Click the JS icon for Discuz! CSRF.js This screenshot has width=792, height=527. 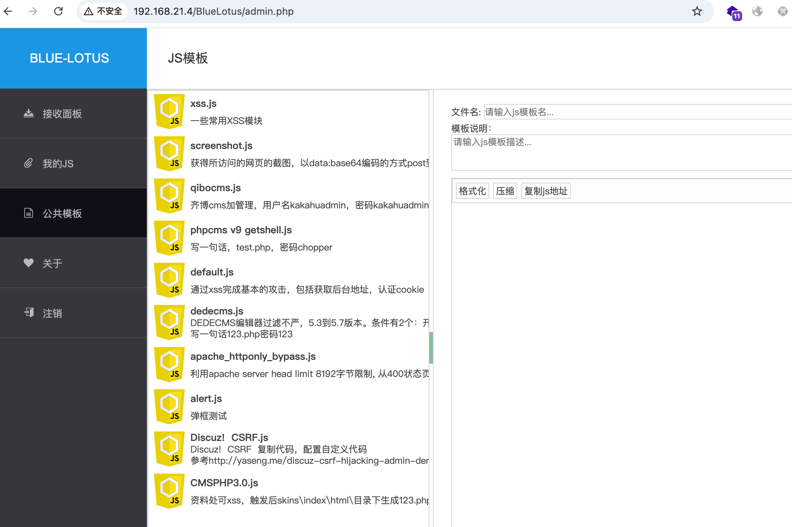pyautogui.click(x=169, y=449)
